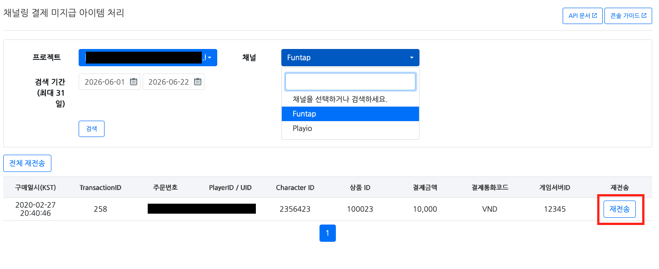659x269 pixels.
Task: Expand the 프로젝트 dropdown
Action: point(148,58)
